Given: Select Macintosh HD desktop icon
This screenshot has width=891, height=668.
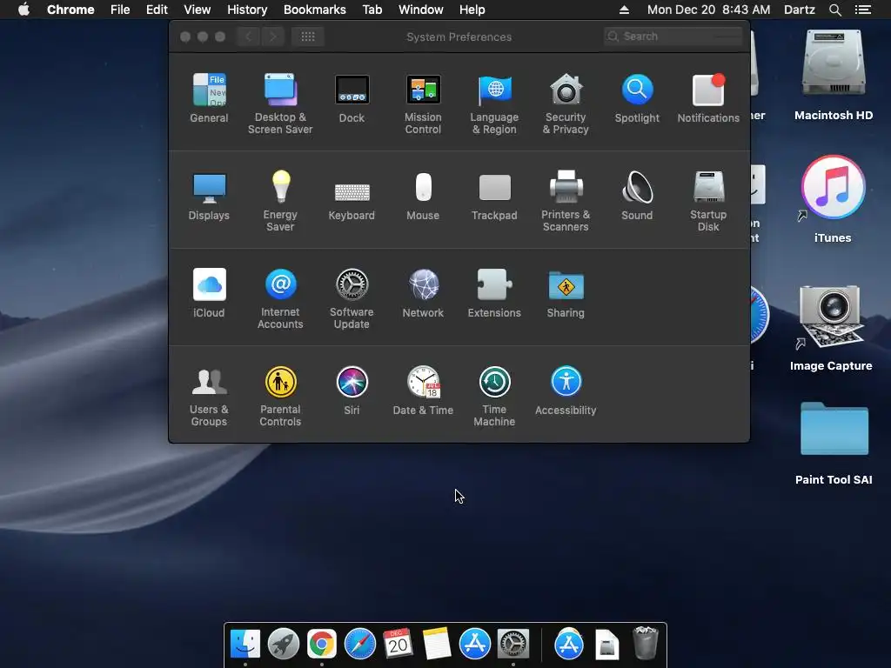Looking at the screenshot, I should point(834,76).
